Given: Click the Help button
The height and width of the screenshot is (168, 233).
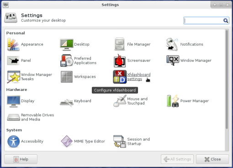Looking at the screenshot, I should [x=21, y=159].
